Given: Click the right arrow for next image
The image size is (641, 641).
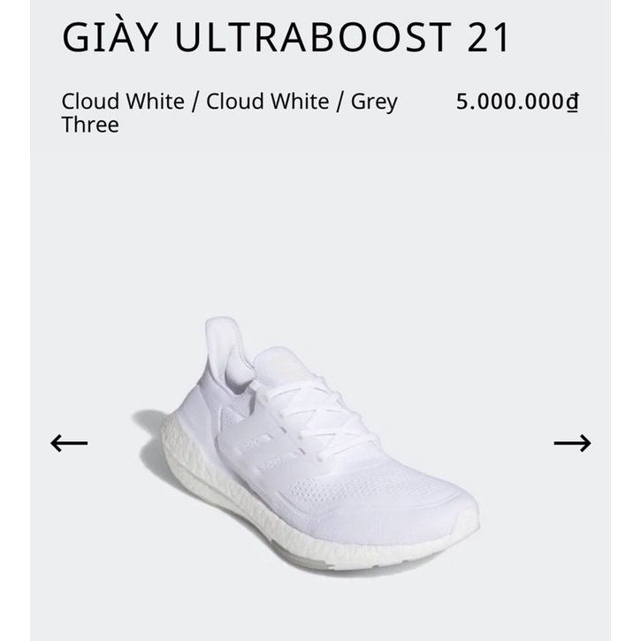Looking at the screenshot, I should [572, 442].
